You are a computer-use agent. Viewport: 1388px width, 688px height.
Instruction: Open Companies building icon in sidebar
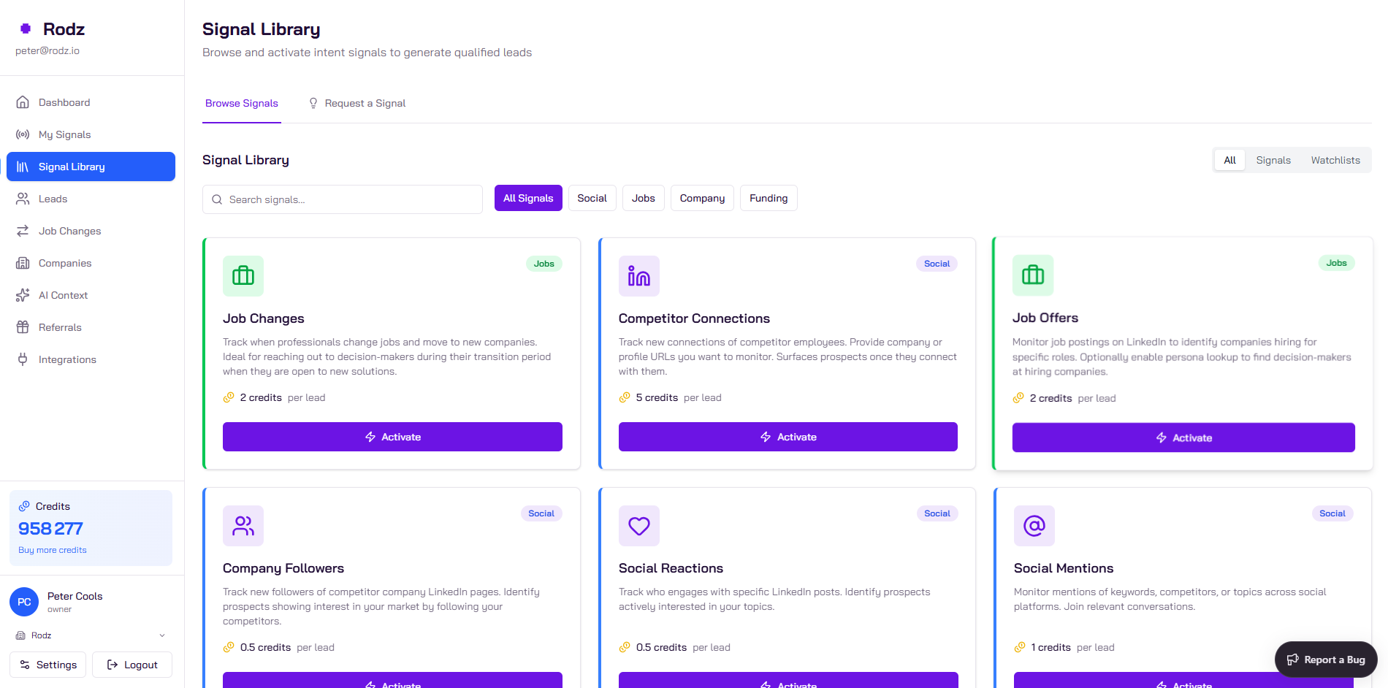[23, 263]
